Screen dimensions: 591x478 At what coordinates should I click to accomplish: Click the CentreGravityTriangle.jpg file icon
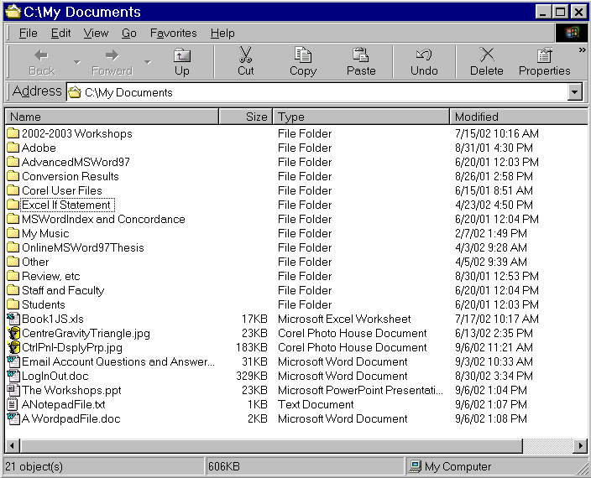(13, 333)
